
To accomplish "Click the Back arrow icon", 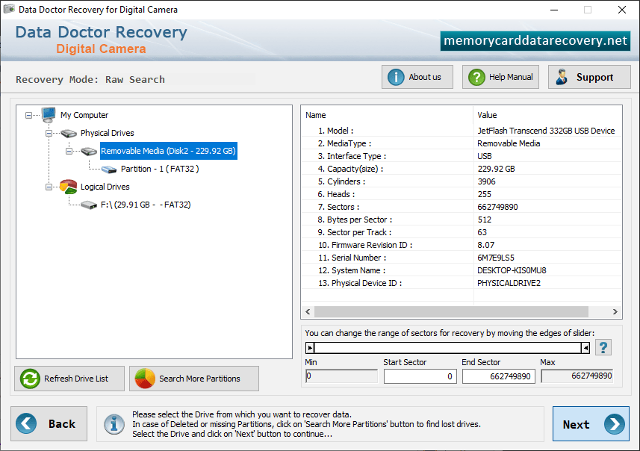I will point(26,423).
